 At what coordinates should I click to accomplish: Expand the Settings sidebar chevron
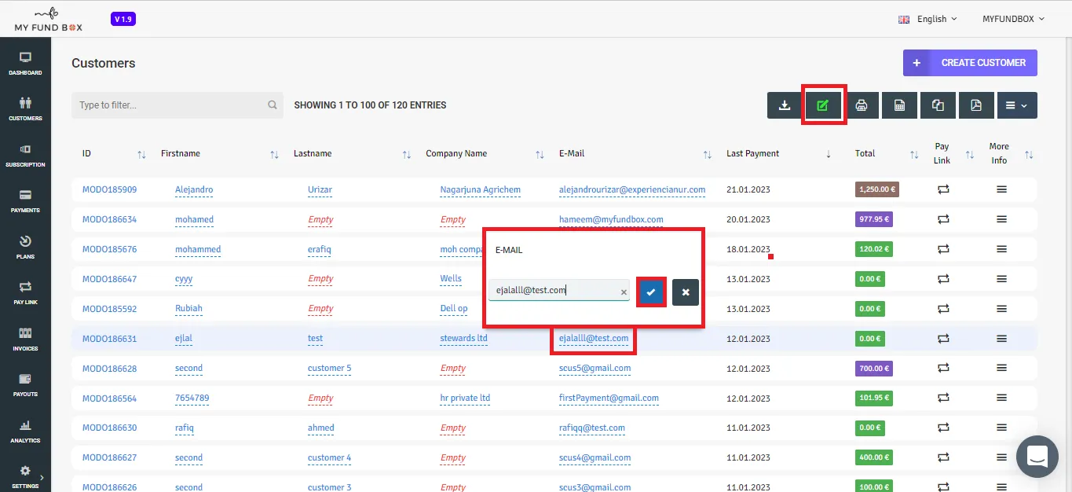(x=42, y=476)
